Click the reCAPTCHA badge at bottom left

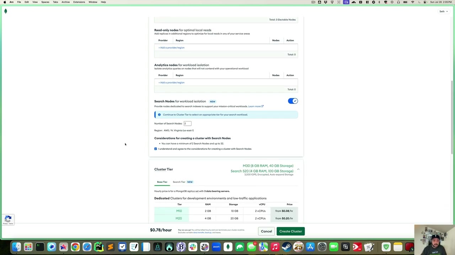[8, 220]
